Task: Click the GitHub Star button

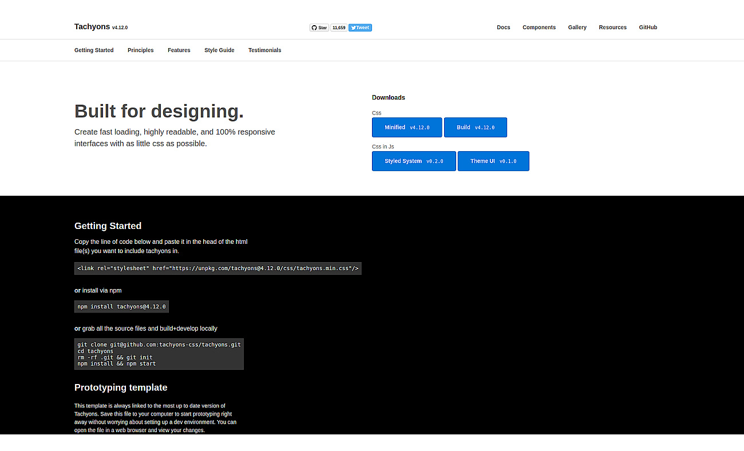Action: coord(319,27)
